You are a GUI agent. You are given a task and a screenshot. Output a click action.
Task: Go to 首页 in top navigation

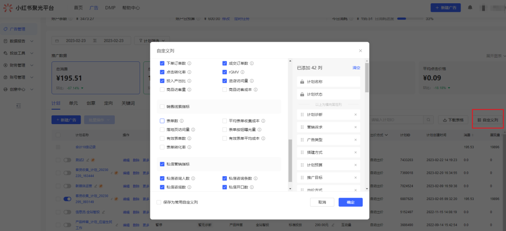pyautogui.click(x=78, y=8)
